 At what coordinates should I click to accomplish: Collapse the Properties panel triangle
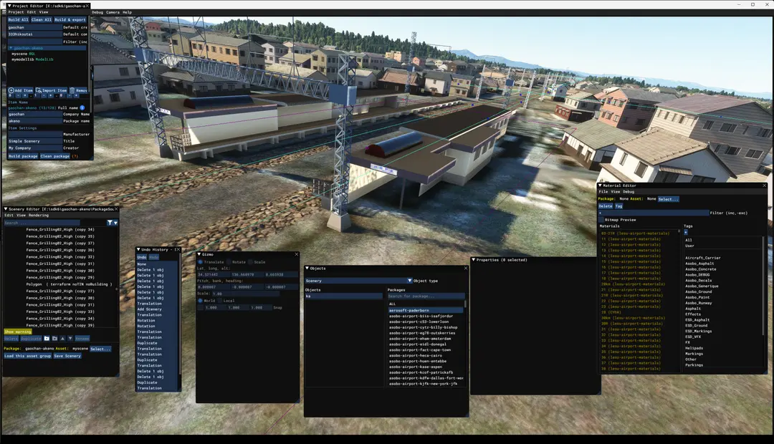[x=474, y=259]
